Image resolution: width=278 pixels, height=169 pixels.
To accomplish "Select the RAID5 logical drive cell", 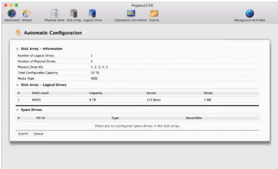I will pyautogui.click(x=36, y=100).
